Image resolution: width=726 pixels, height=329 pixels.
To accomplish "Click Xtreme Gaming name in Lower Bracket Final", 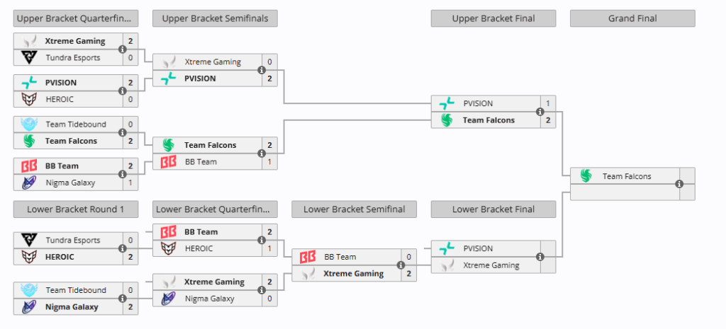I will pyautogui.click(x=491, y=265).
